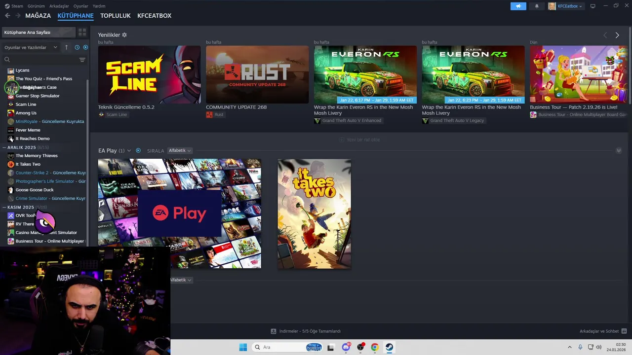
Task: Open Arkadaşlar ve Sohbet
Action: (603, 331)
